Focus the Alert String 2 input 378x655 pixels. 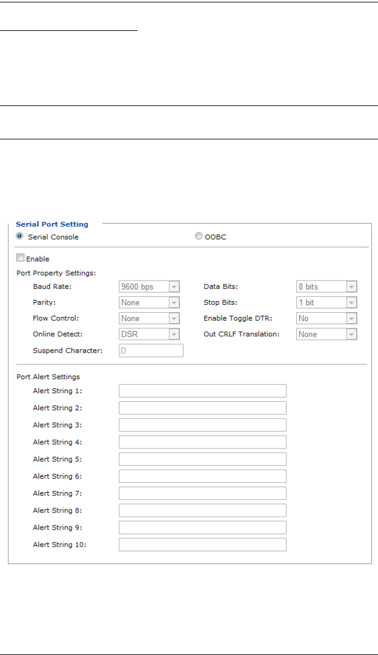[x=202, y=408]
